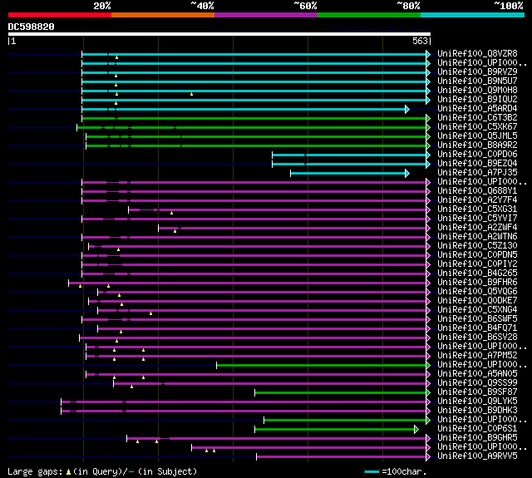This screenshot has width=532, height=478.
Task: Click the label UniRef100_C5YVI7
Action: pyautogui.click(x=477, y=219)
